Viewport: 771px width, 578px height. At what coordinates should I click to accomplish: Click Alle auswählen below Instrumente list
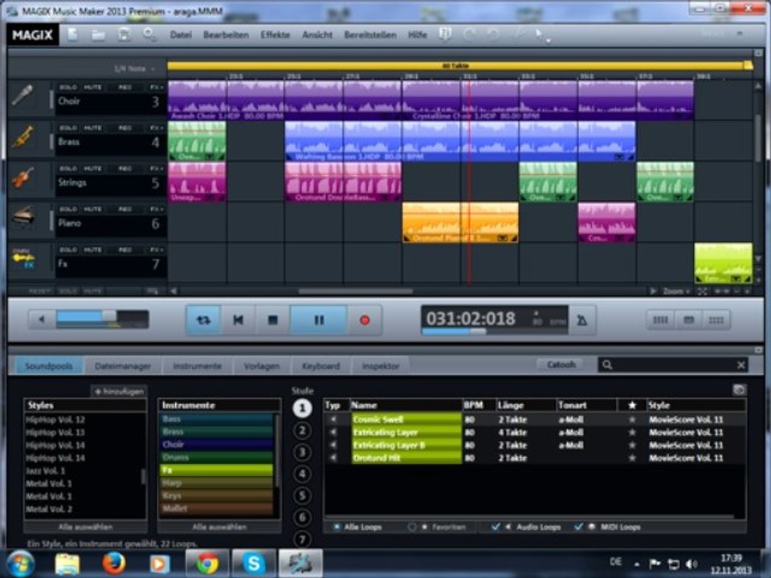point(219,527)
